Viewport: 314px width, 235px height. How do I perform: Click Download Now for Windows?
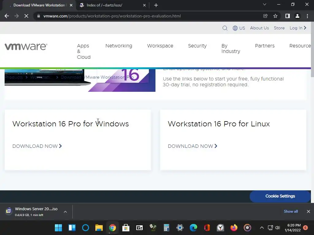pyautogui.click(x=37, y=146)
